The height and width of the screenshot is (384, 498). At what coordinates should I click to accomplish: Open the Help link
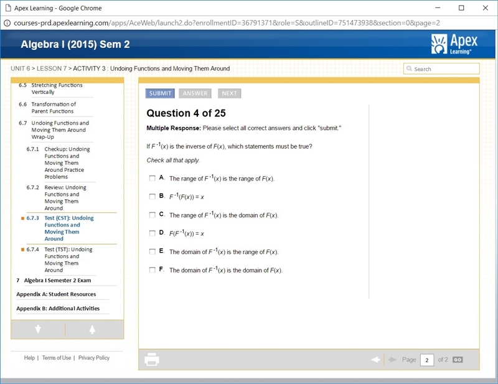coord(29,358)
